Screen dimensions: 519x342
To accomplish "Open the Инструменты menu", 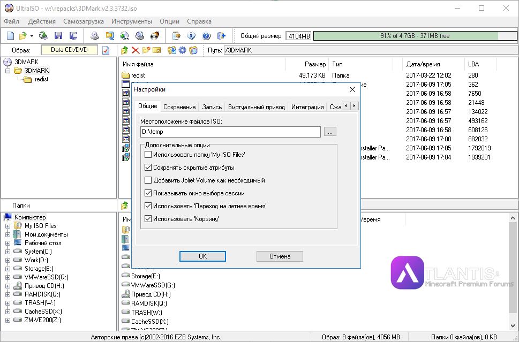I will (132, 21).
